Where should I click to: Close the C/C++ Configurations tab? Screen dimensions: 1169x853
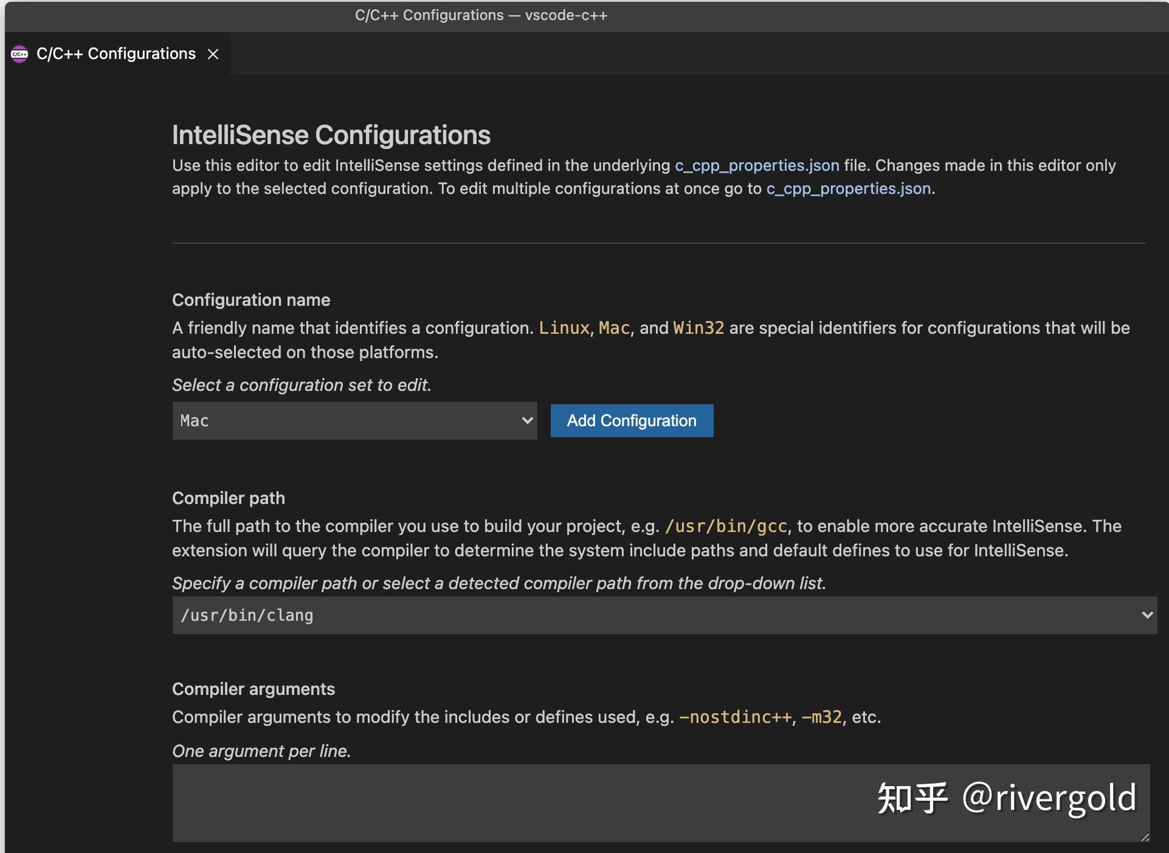213,54
